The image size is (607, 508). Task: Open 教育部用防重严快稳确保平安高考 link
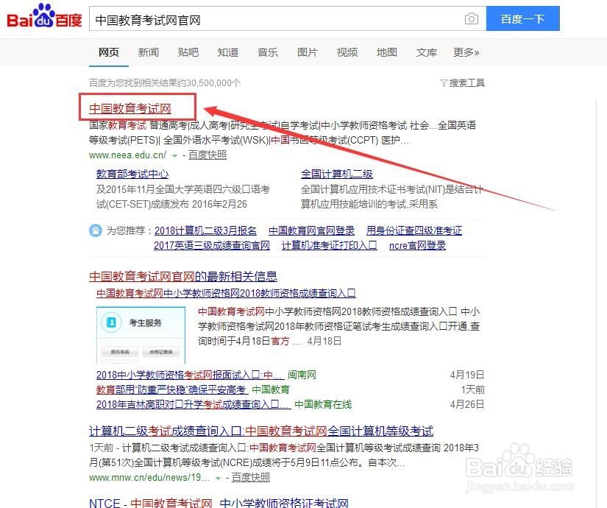point(171,389)
